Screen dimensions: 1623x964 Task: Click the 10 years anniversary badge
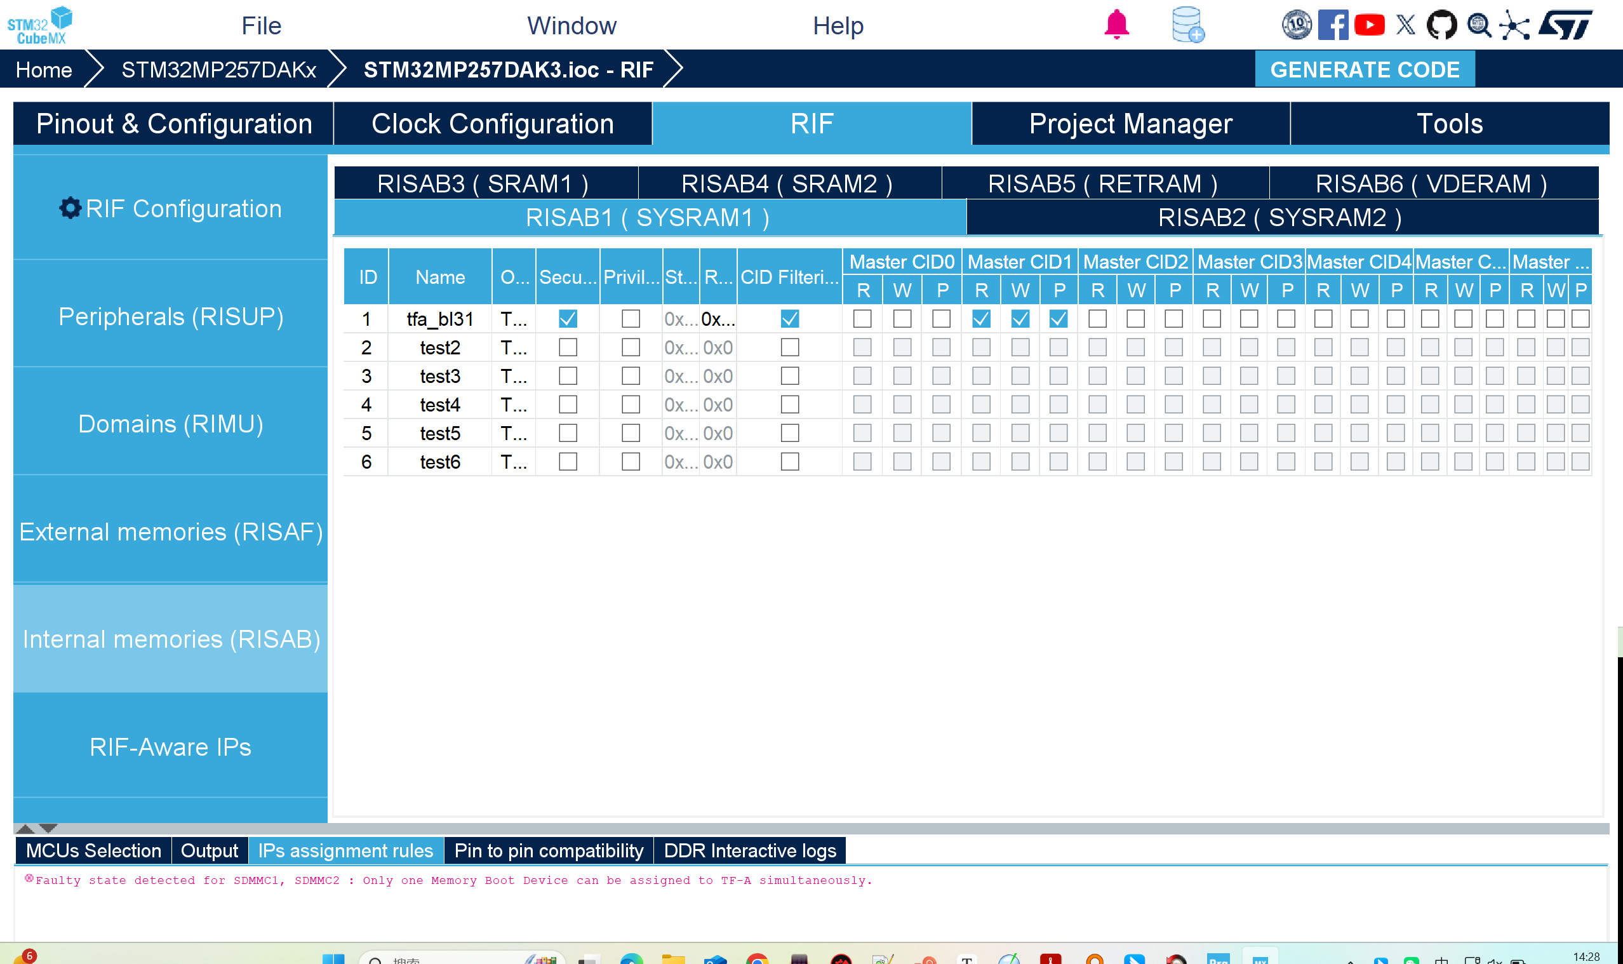[x=1297, y=25]
